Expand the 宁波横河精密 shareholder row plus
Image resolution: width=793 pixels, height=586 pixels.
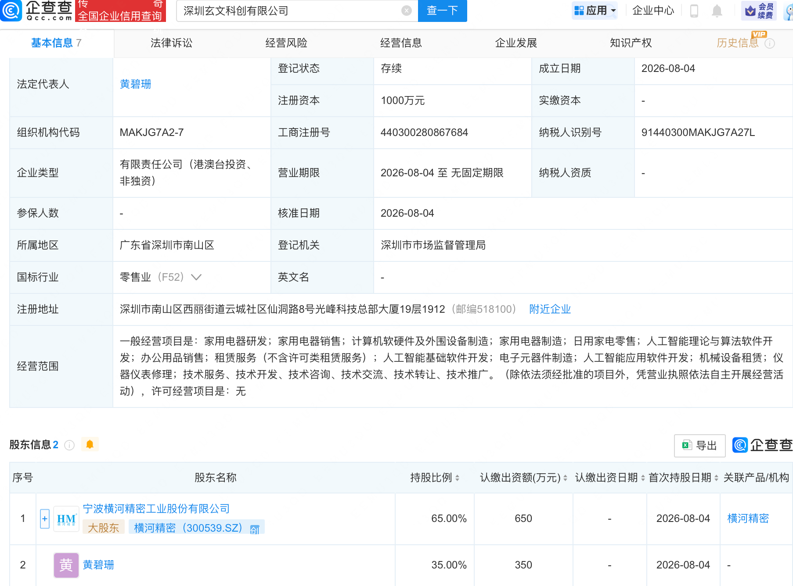pos(44,519)
